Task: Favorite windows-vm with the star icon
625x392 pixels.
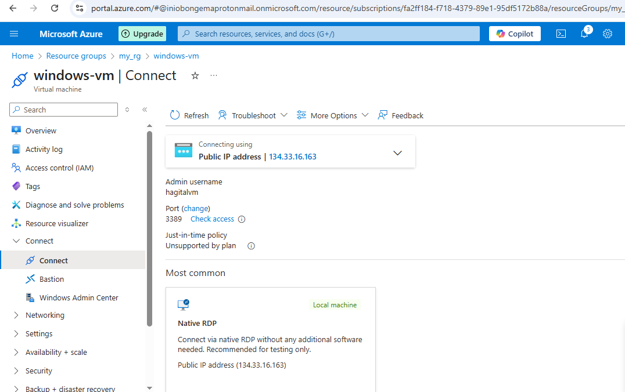Action: [195, 75]
